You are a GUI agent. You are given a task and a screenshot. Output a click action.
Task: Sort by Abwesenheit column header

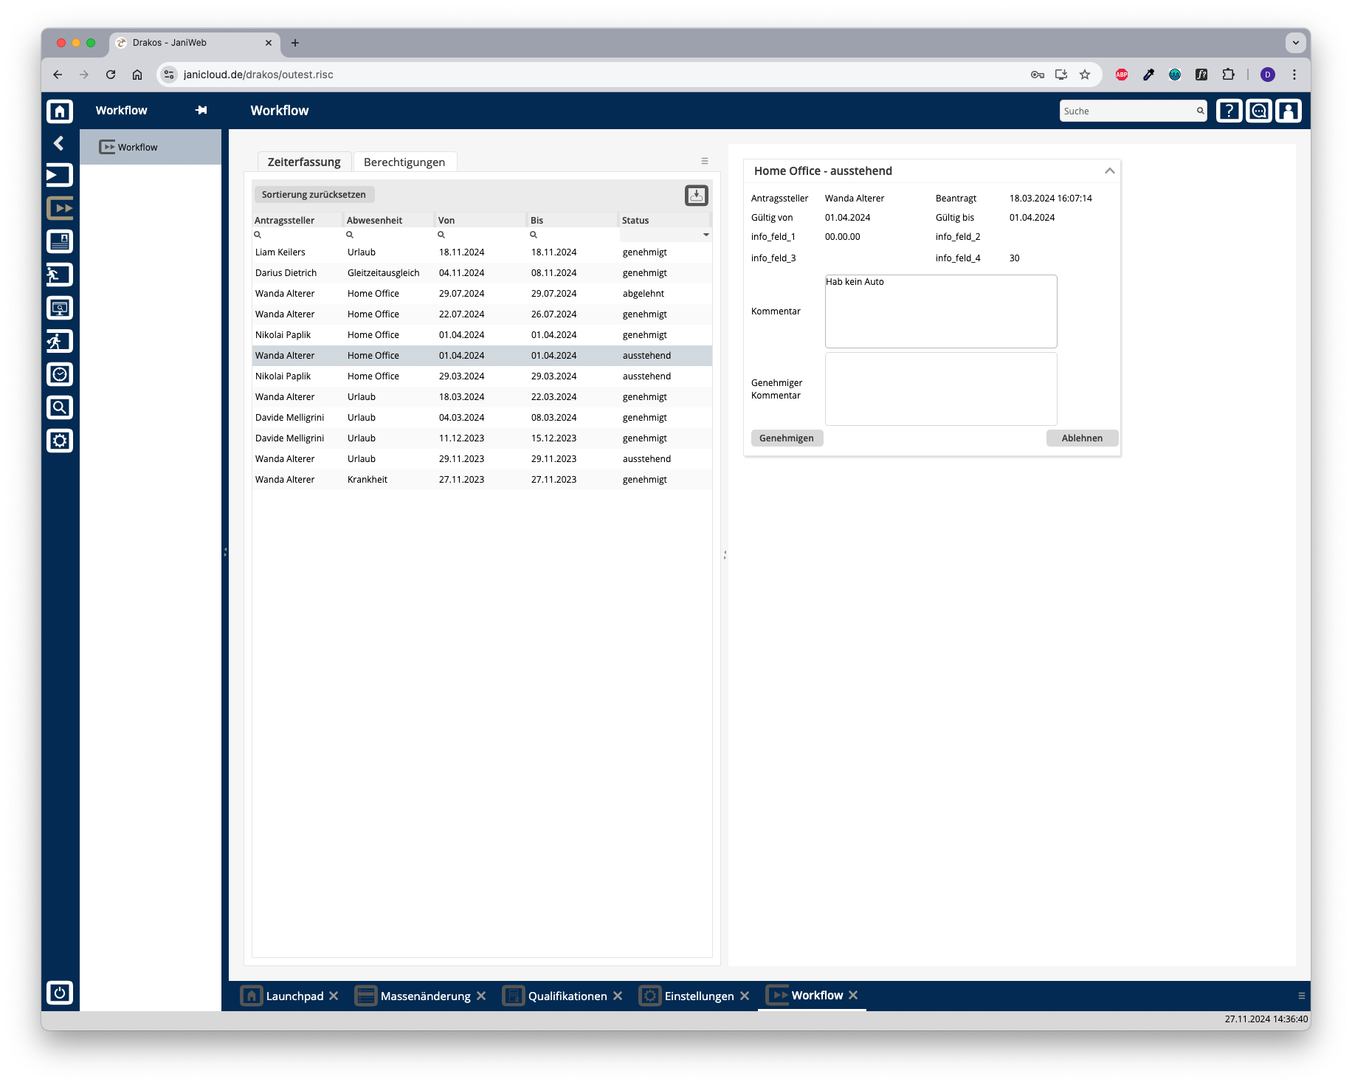(x=388, y=220)
